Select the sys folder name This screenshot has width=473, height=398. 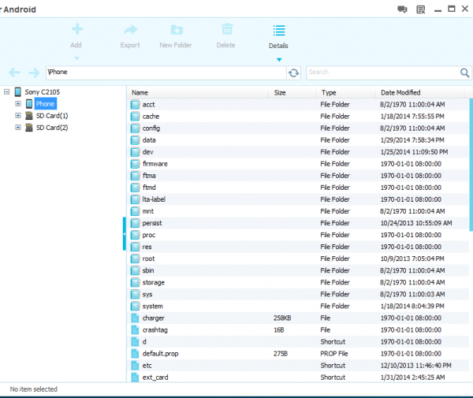pos(147,294)
